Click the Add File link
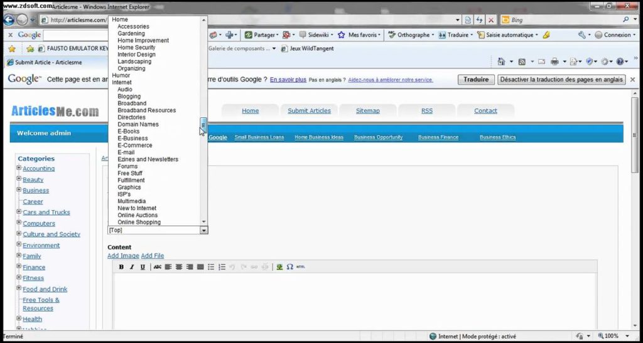Image resolution: width=643 pixels, height=343 pixels. pyautogui.click(x=153, y=256)
